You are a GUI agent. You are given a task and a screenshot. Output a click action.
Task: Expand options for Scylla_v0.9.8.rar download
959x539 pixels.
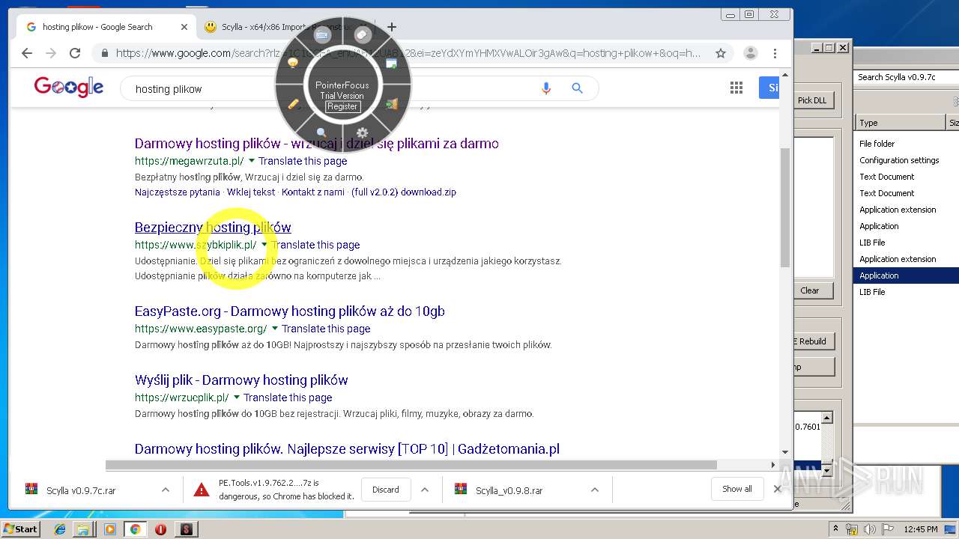(x=594, y=490)
